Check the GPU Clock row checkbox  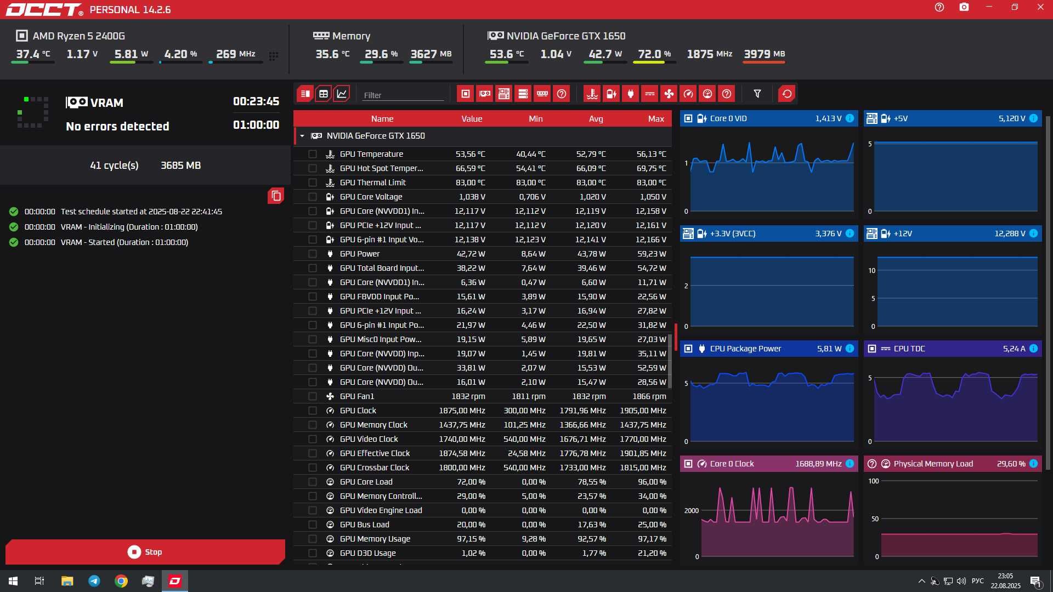click(x=313, y=411)
